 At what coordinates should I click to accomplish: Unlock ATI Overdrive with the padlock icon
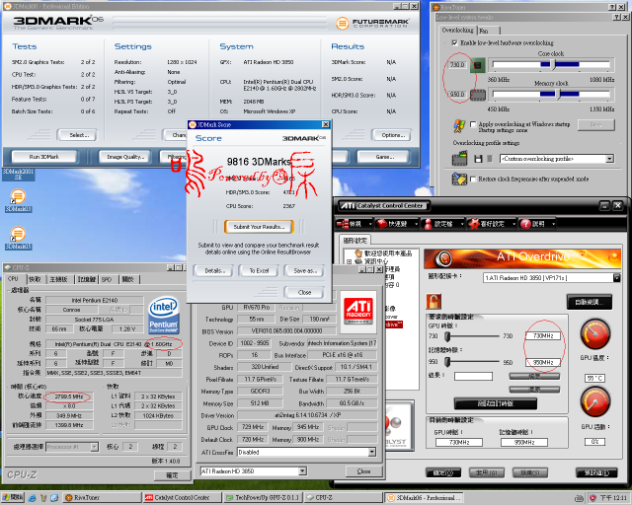434,301
